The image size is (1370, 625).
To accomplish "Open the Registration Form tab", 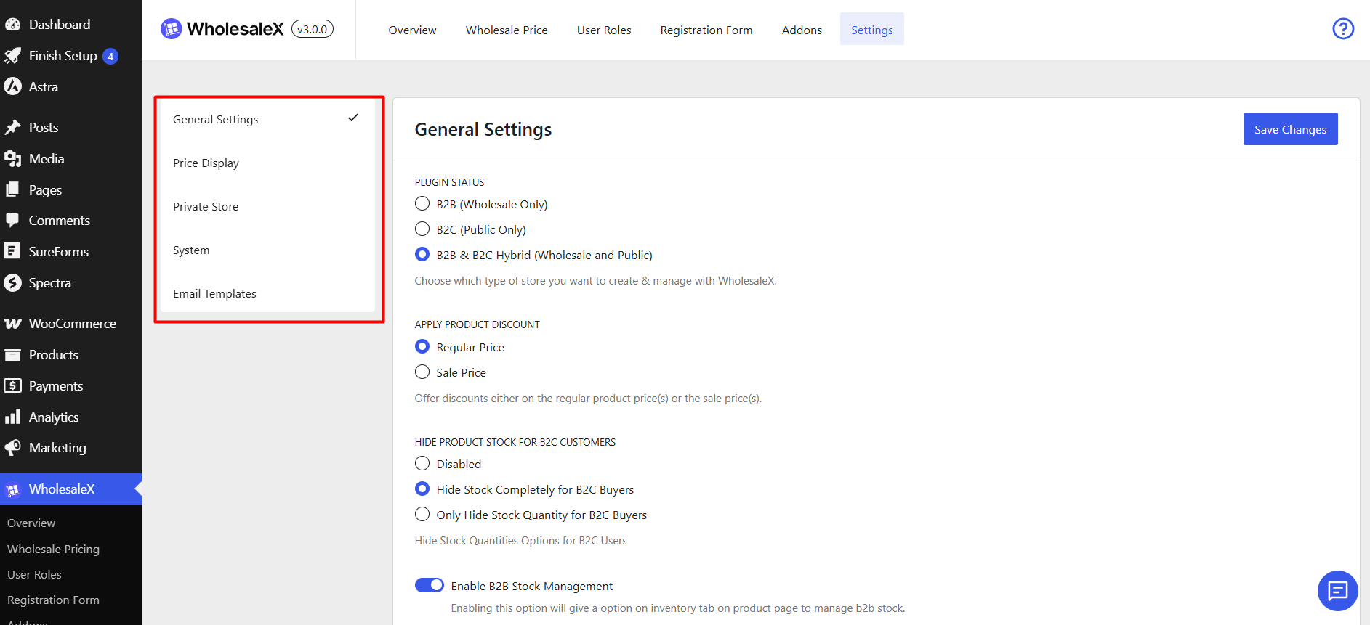I will tap(706, 30).
